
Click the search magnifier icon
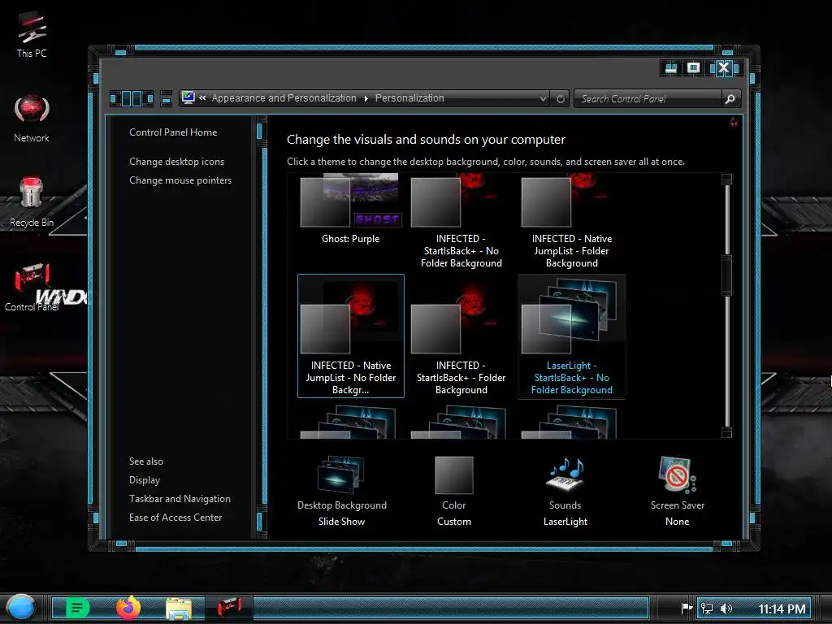tap(730, 98)
